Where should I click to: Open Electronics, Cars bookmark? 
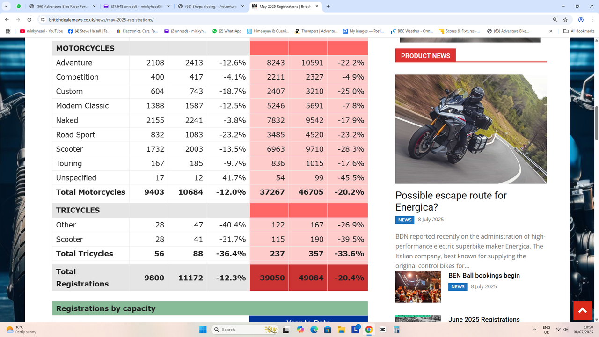point(137,31)
